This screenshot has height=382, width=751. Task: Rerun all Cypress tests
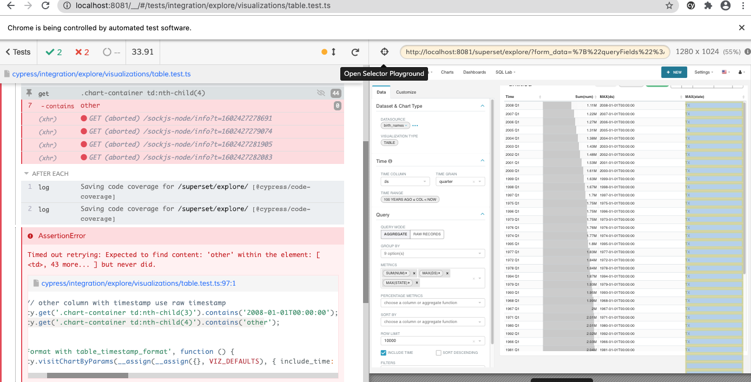click(355, 52)
